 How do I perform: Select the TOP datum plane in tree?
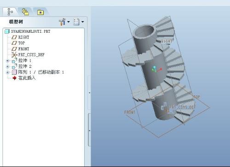[x=22, y=43]
